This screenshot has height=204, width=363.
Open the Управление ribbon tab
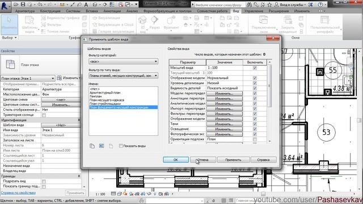tap(254, 11)
